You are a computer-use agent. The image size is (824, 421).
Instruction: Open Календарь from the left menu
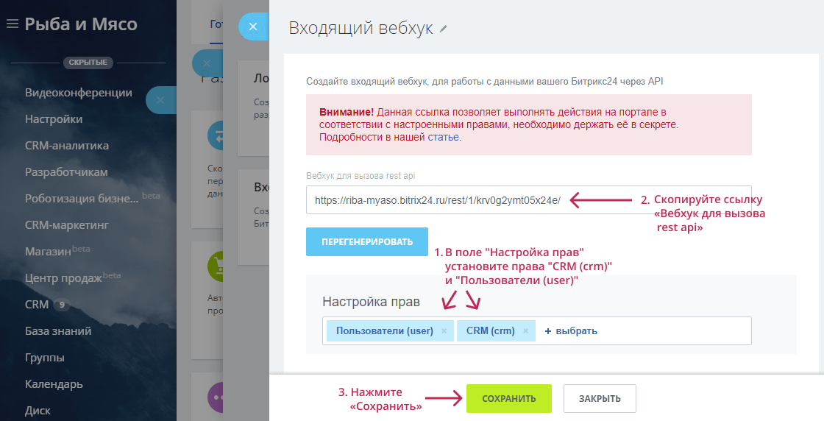tap(54, 384)
